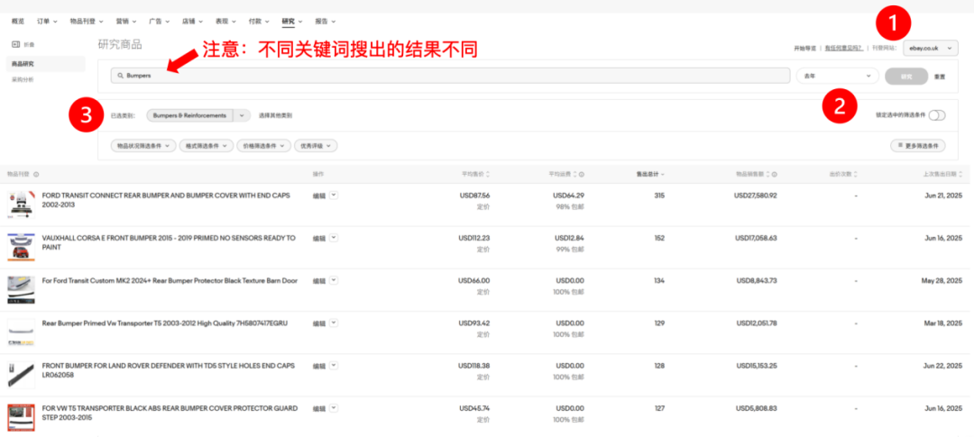
Task: Expand edit arrow for Vw Transporter T5 primed row
Action: [x=334, y=323]
